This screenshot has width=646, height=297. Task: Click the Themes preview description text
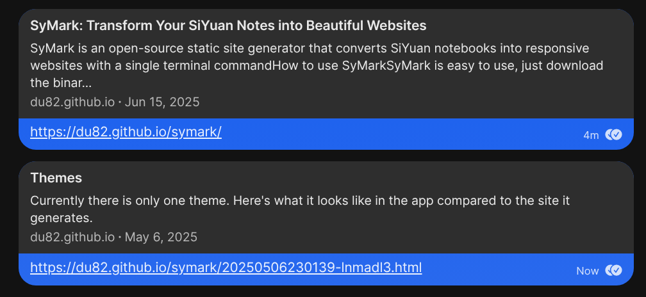(x=300, y=209)
